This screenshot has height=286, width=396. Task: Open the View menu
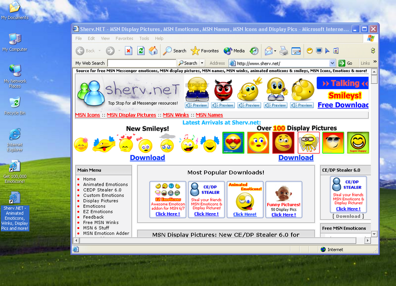click(105, 39)
